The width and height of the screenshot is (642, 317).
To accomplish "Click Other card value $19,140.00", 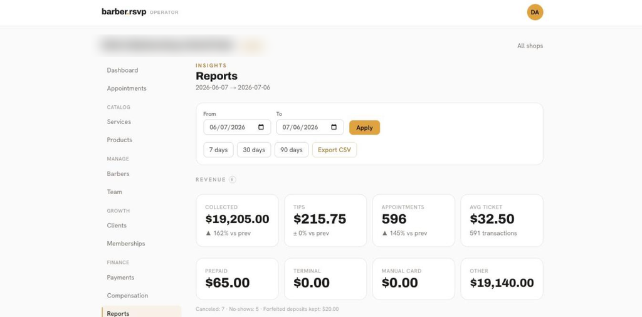I will coord(502,283).
